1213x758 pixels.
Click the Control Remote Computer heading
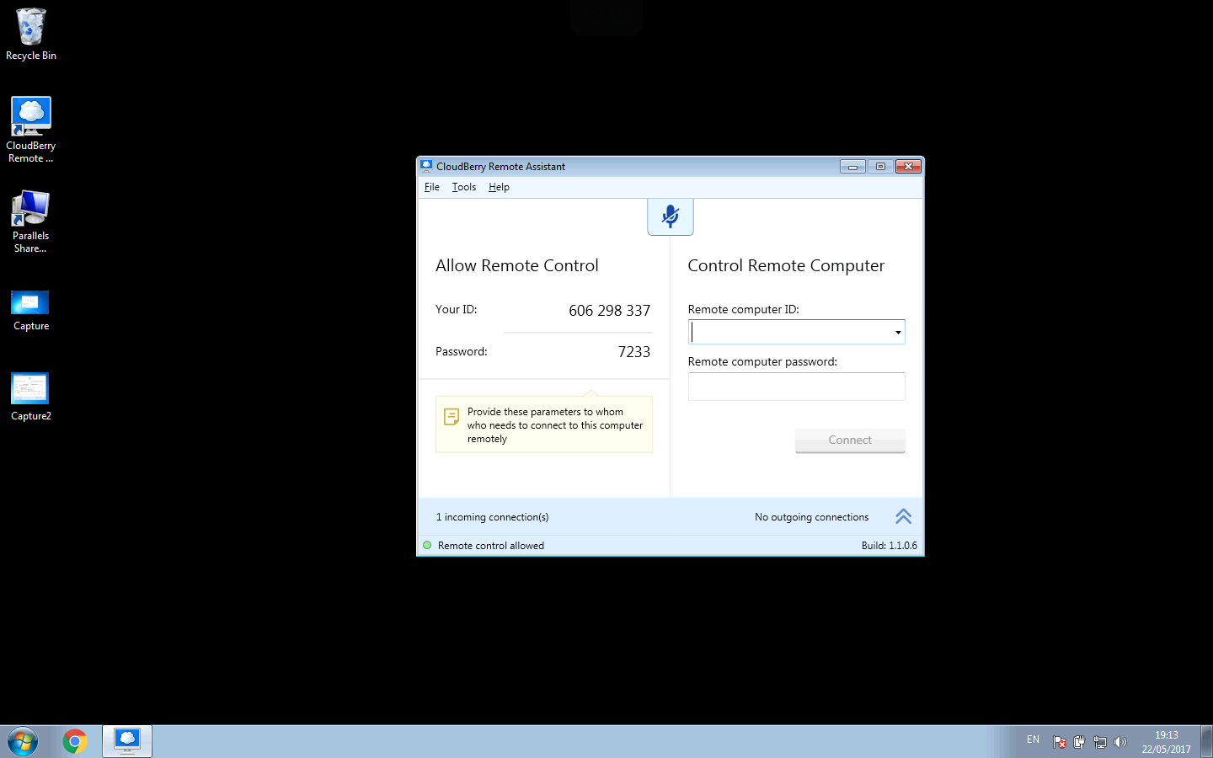tap(786, 265)
